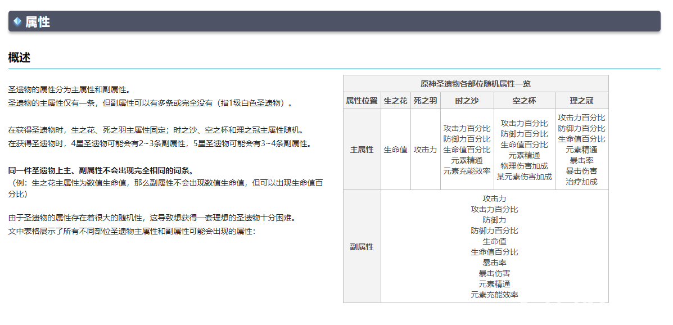Click the 时之沙 column header

pyautogui.click(x=467, y=101)
